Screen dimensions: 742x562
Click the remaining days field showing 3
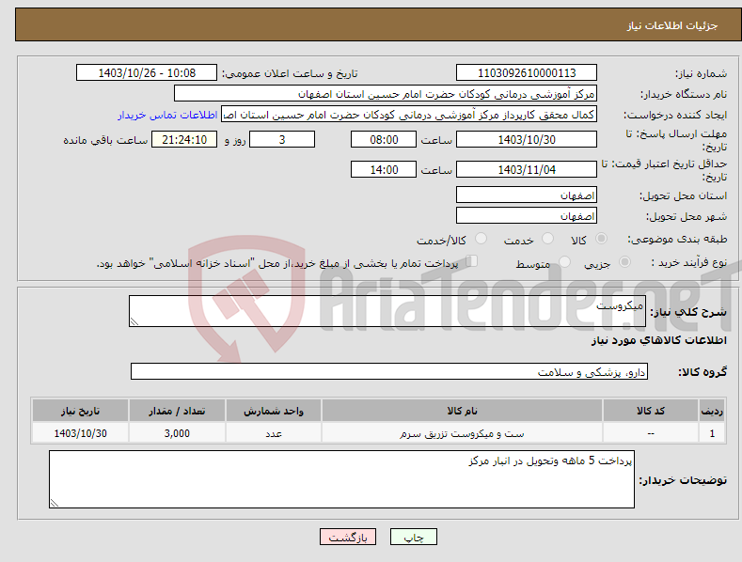pos(282,139)
